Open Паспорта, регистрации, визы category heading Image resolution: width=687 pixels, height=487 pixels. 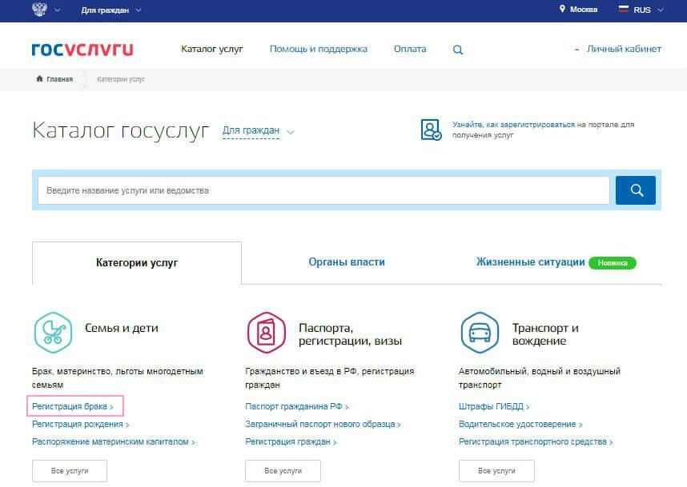pyautogui.click(x=350, y=334)
